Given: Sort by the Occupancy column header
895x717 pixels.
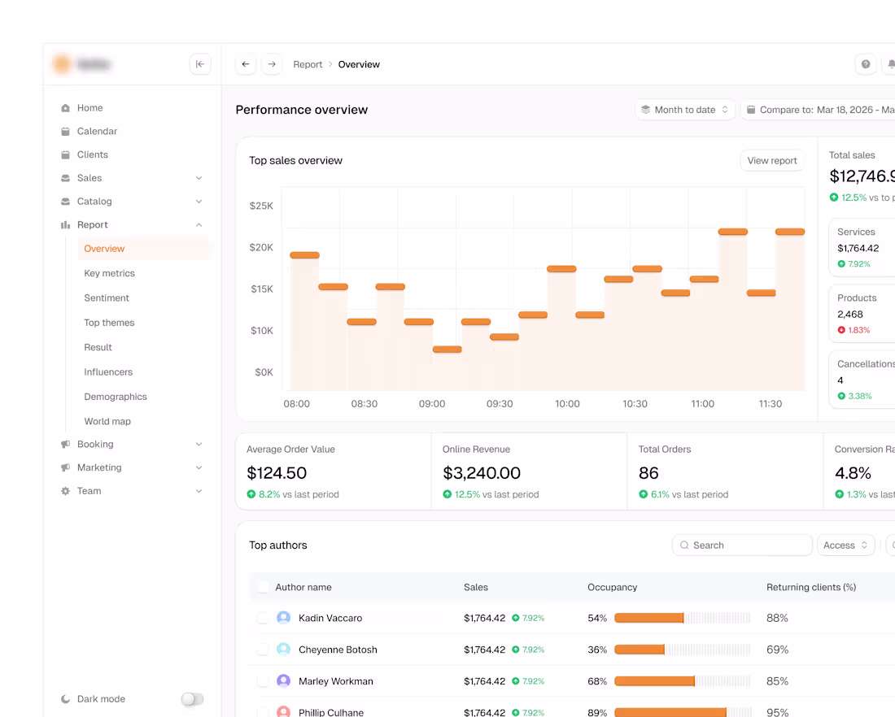Looking at the screenshot, I should point(612,587).
